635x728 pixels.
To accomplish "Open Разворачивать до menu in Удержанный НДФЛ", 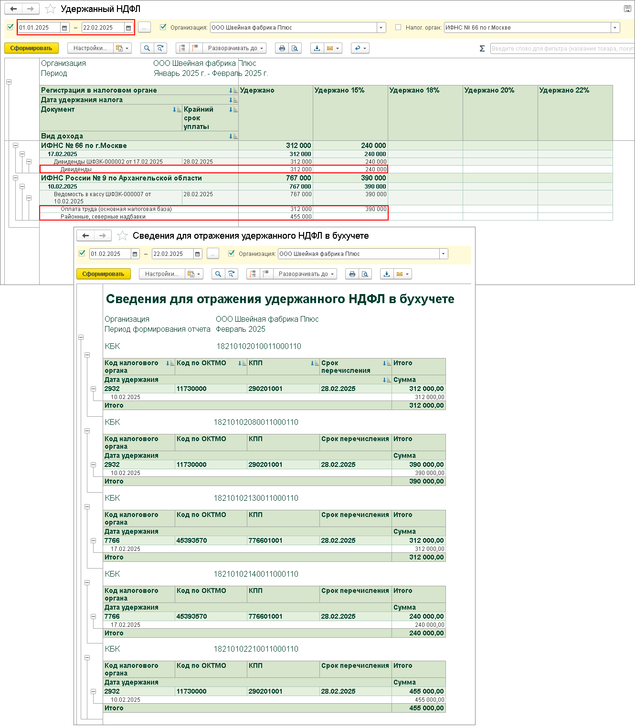I will tap(235, 48).
